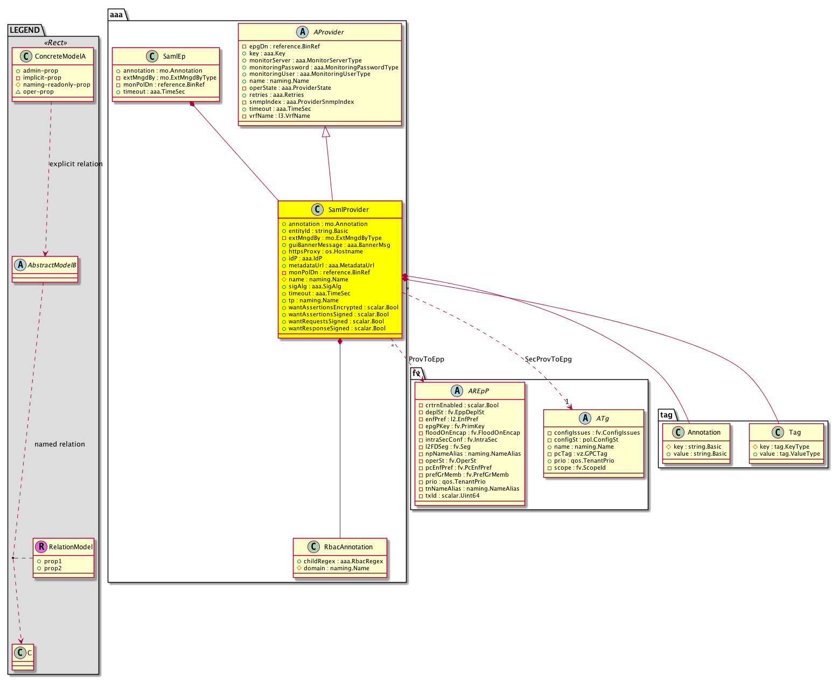The image size is (839, 680).
Task: Click the SamlEp class circle icon
Action: [152, 56]
